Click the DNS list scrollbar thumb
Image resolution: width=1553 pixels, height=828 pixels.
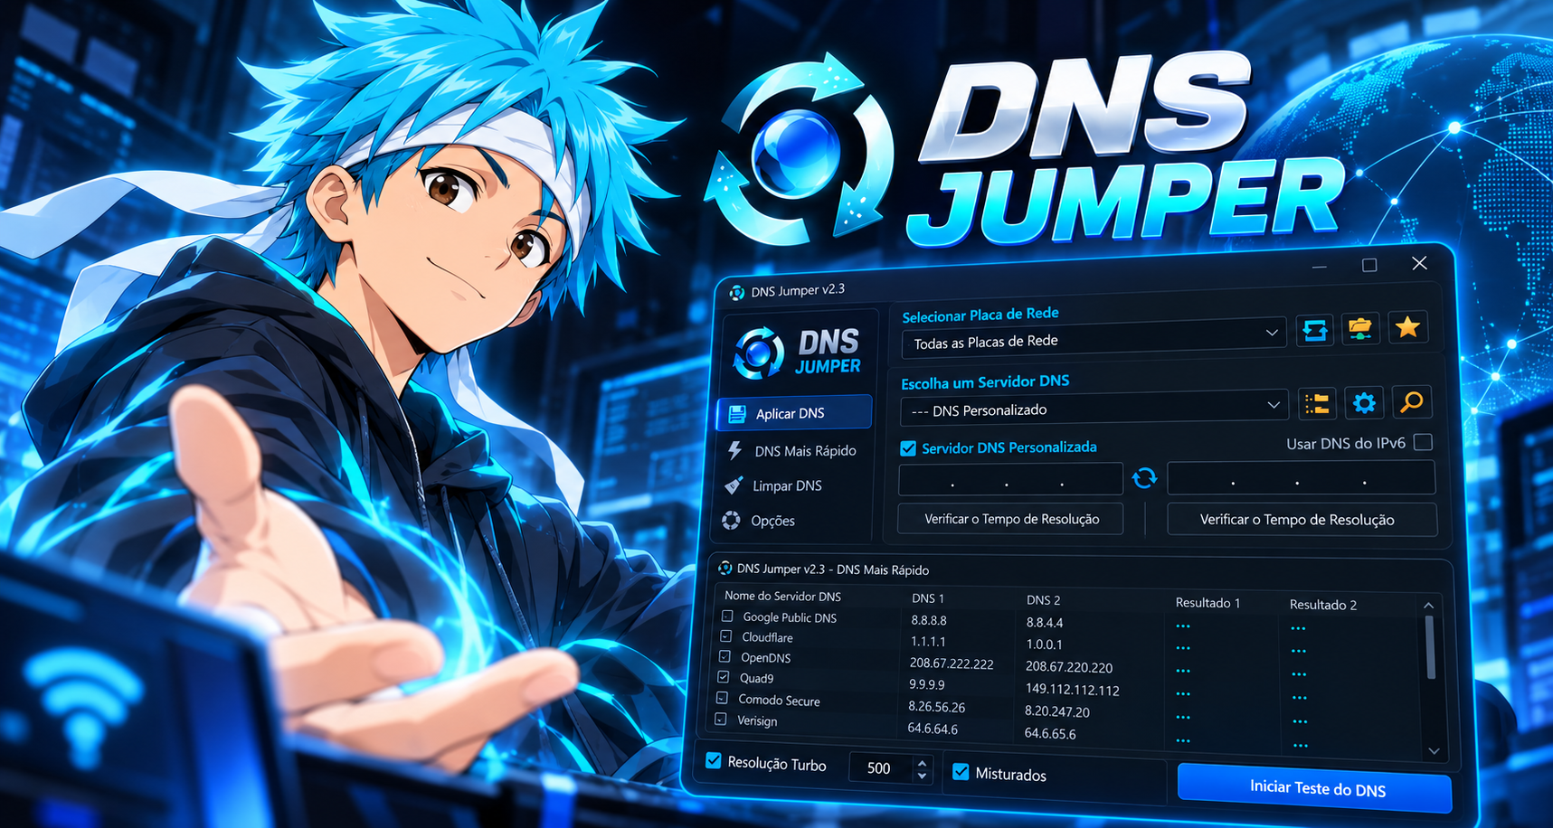tap(1430, 646)
